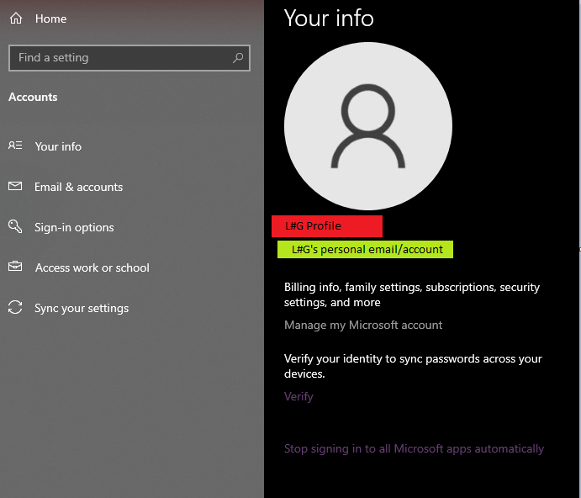Click Verify your identity description text

pyautogui.click(x=413, y=367)
